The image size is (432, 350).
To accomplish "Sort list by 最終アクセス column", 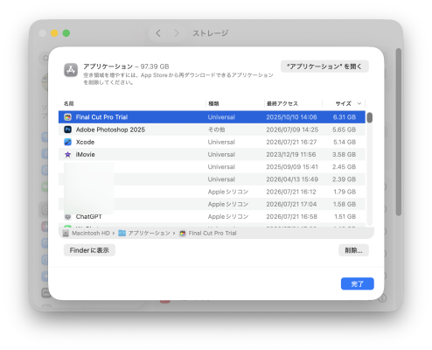I will 282,103.
